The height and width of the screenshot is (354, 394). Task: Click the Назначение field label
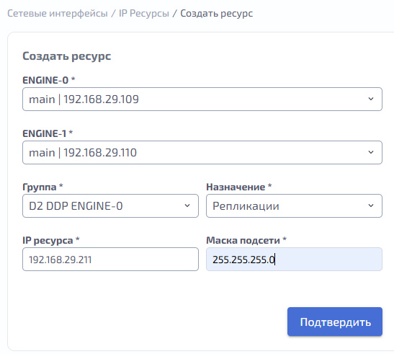(239, 187)
